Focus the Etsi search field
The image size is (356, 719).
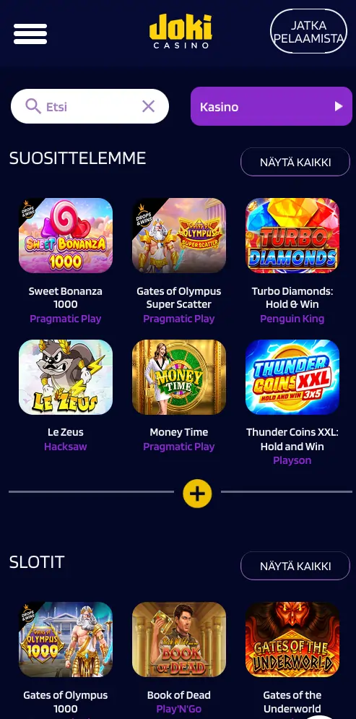(x=90, y=106)
